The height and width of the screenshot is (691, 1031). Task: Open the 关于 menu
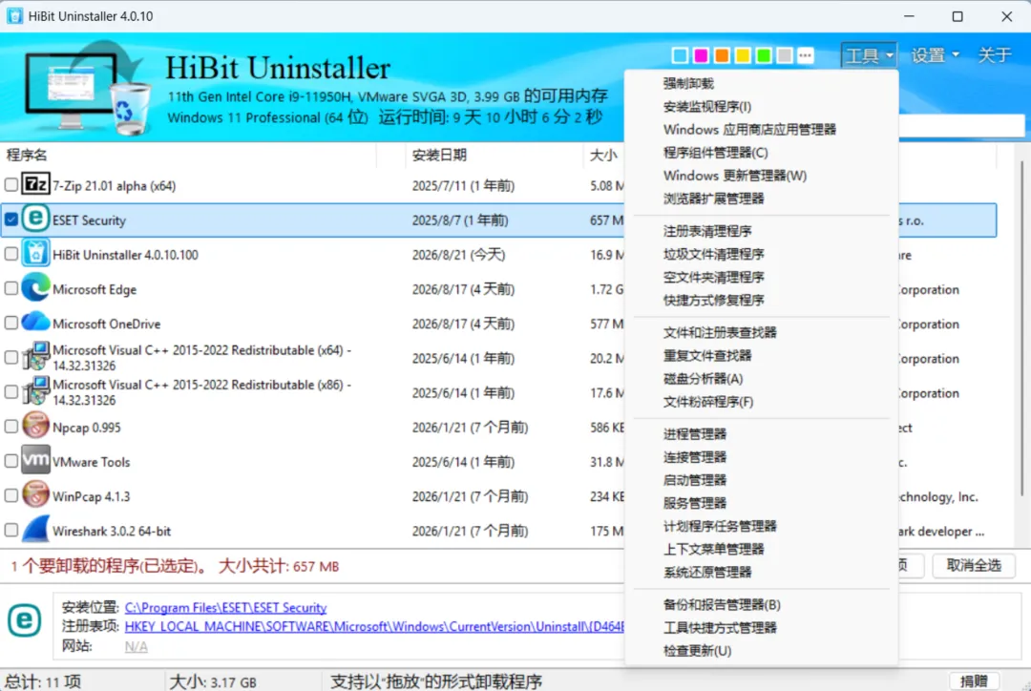(x=994, y=56)
